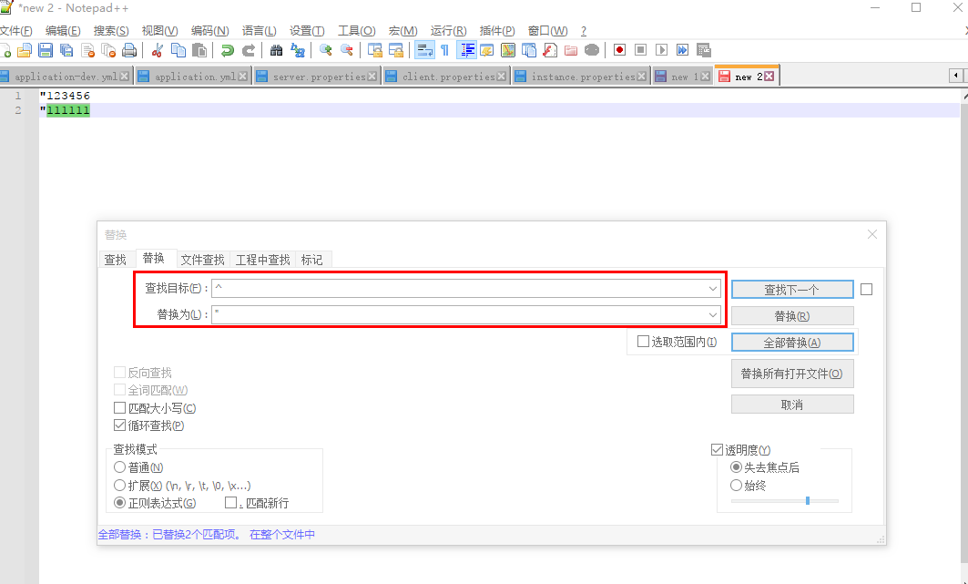Click the Paste toolbar icon
Screen dimensions: 968x584
(x=199, y=50)
